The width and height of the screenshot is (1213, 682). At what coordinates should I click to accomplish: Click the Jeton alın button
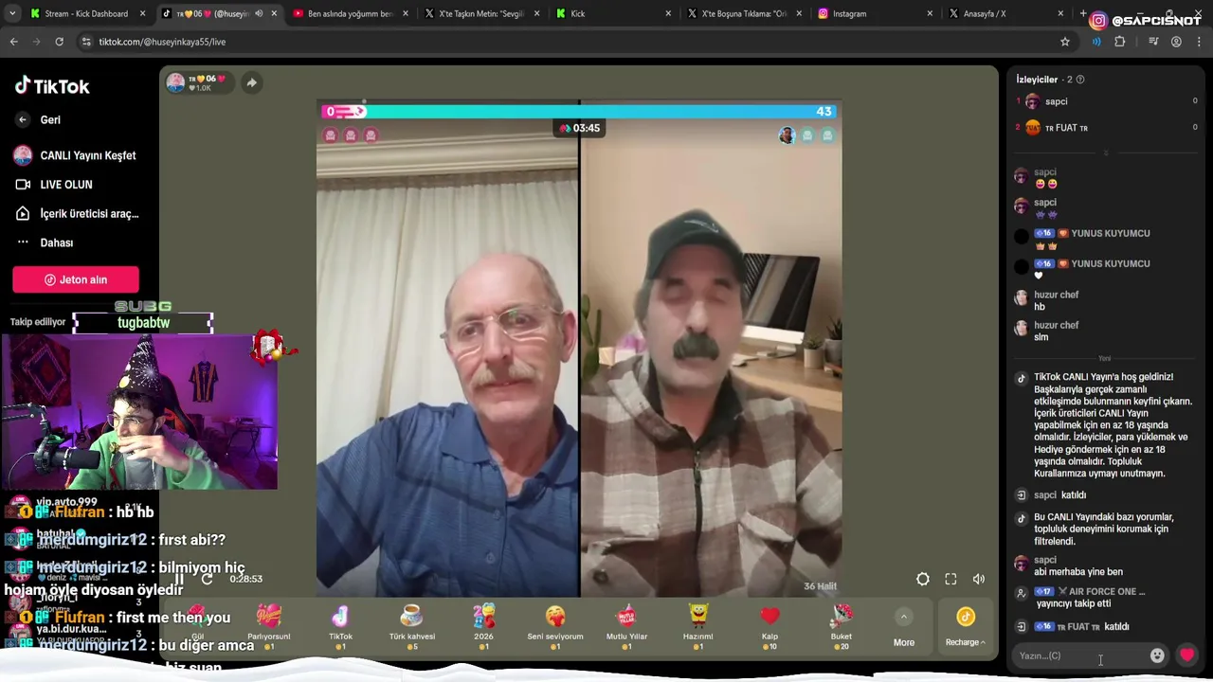(x=76, y=279)
